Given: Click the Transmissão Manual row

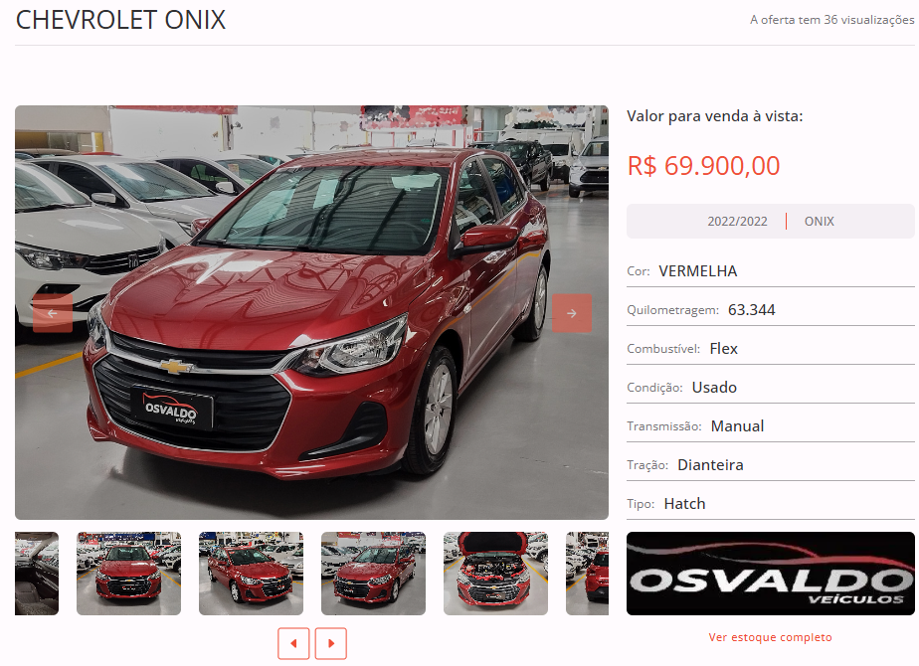Looking at the screenshot, I should point(770,425).
